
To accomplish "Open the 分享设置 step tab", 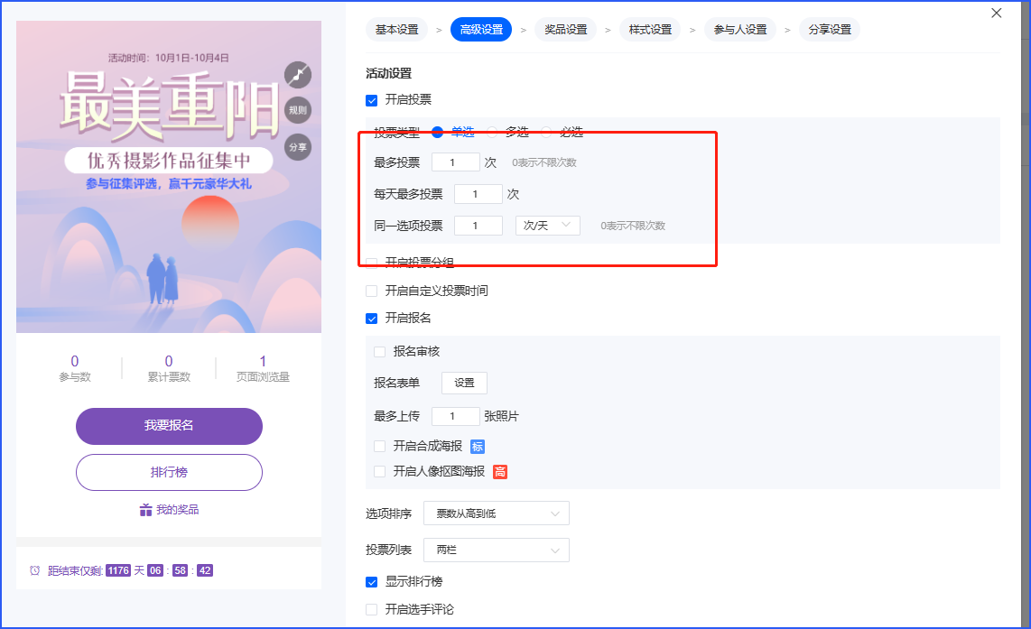I will tap(830, 30).
